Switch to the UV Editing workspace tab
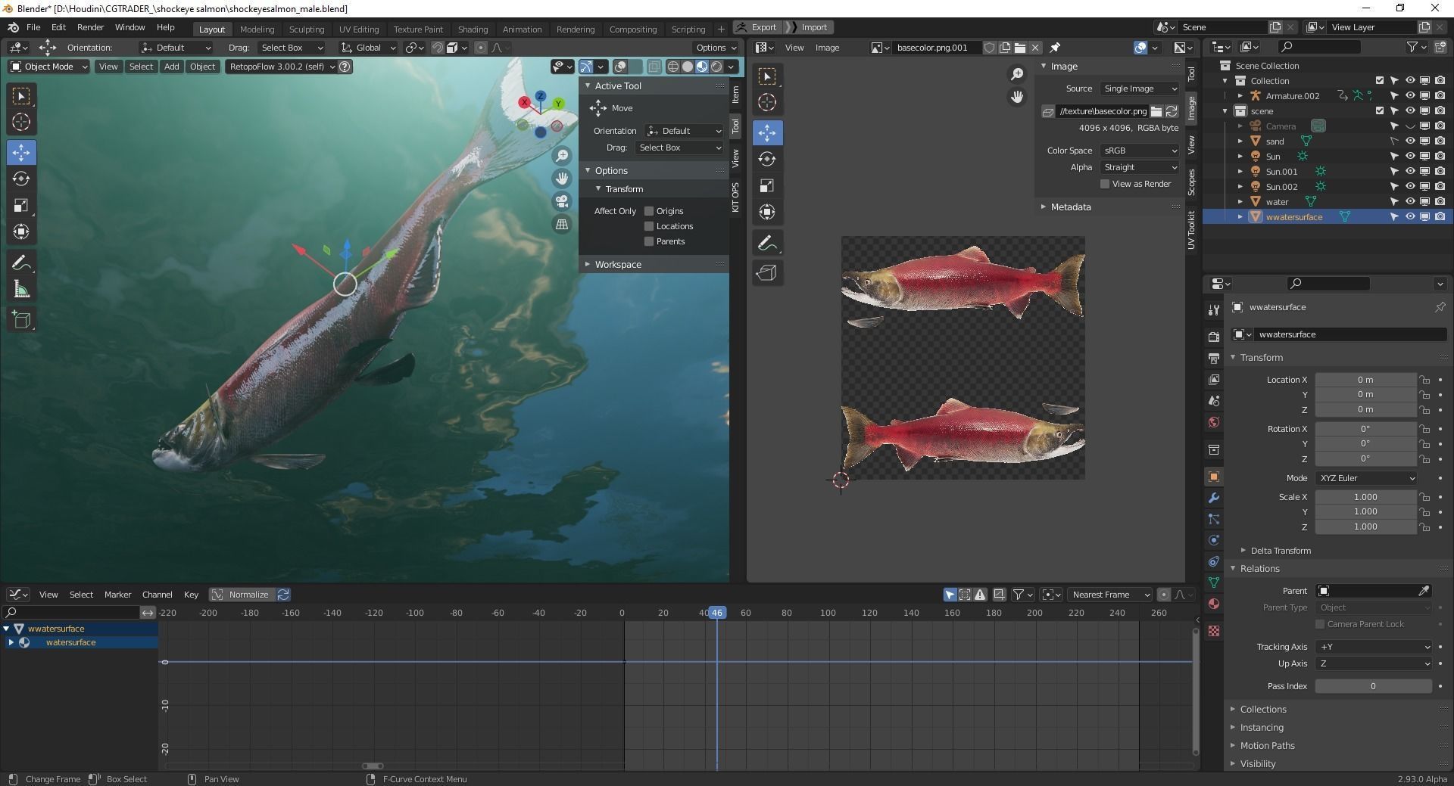 click(358, 30)
